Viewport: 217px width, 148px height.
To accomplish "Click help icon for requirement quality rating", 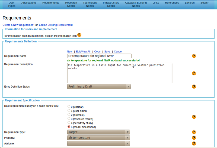I will (x=194, y=117).
